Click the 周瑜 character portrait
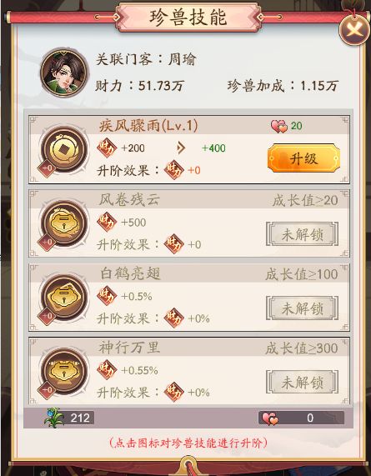 tap(64, 73)
